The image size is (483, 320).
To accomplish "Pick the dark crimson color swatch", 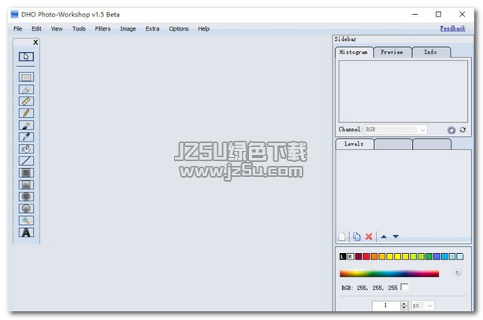I will click(x=359, y=256).
